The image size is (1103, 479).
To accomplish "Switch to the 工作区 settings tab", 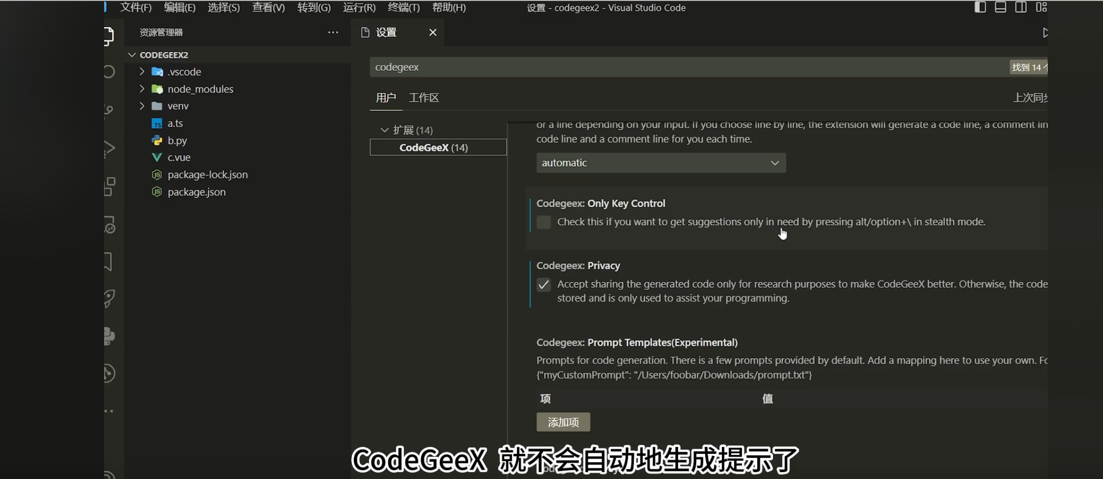I will coord(423,98).
